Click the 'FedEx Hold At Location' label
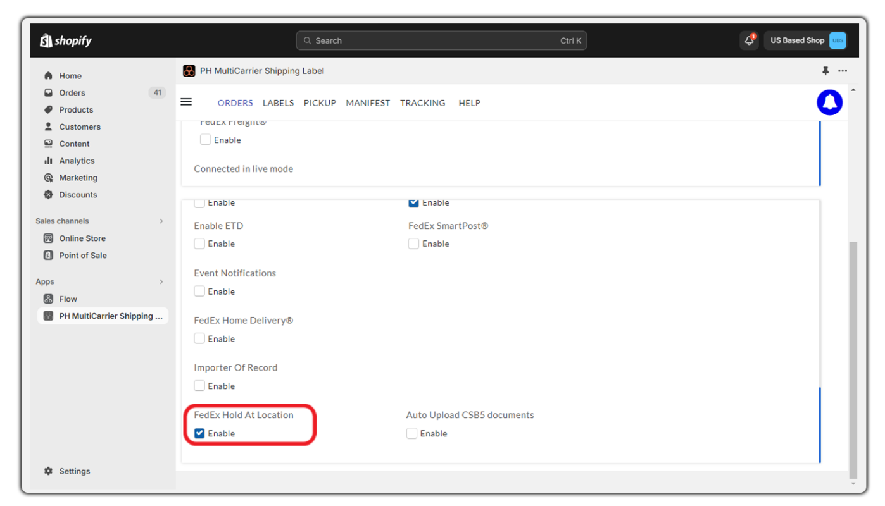 244,415
